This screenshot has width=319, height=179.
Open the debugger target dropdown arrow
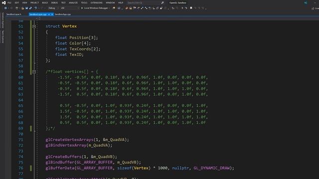pyautogui.click(x=110, y=8)
